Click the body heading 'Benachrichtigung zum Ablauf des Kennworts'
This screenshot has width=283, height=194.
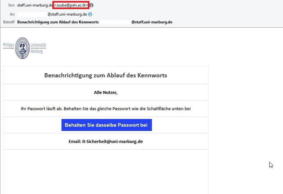[x=105, y=75]
